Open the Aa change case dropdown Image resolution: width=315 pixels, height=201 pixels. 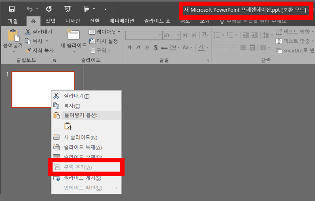click(x=188, y=48)
